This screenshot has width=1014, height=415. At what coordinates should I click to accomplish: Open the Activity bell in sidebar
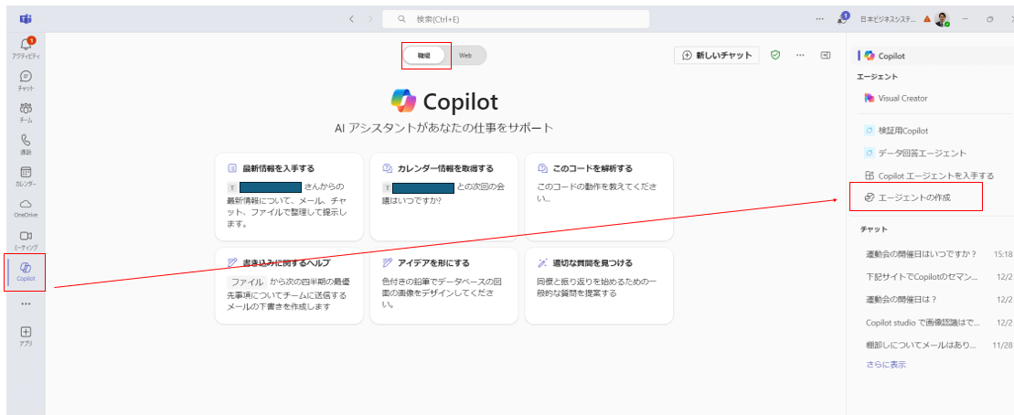pos(26,48)
